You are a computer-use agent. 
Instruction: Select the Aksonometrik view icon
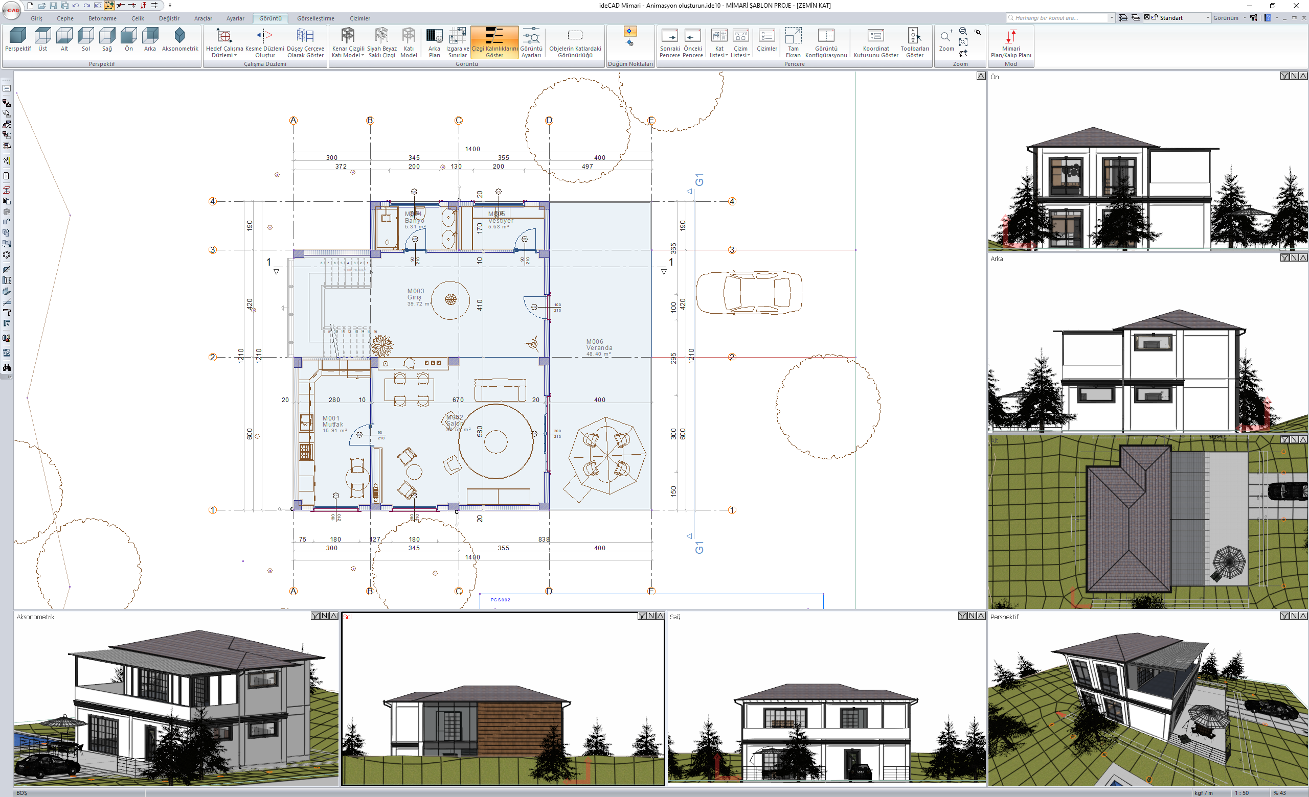[179, 40]
